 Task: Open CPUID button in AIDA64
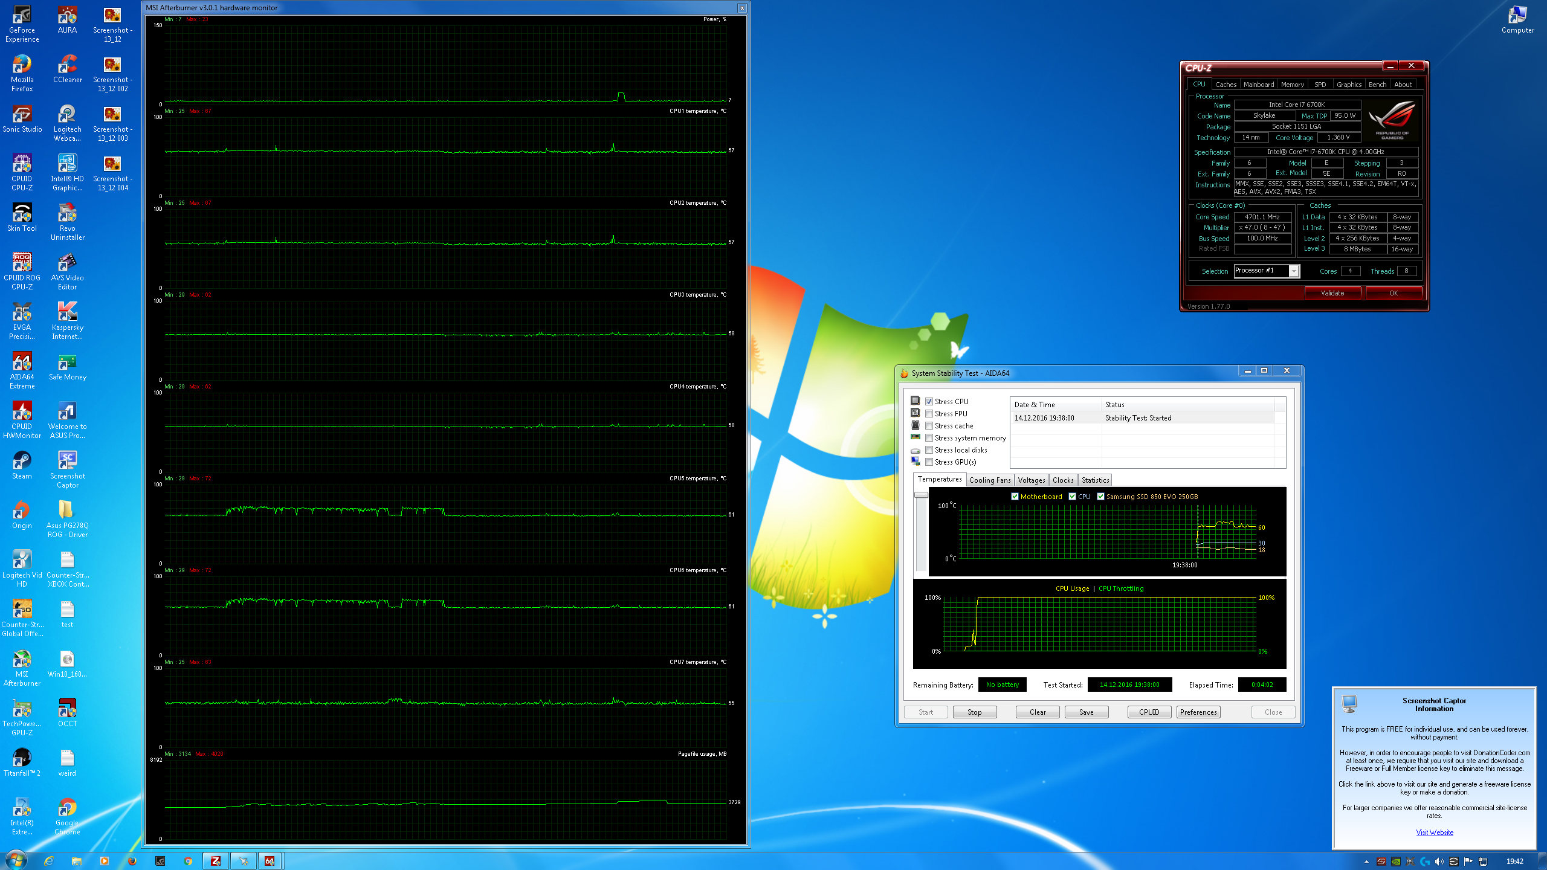click(1149, 712)
